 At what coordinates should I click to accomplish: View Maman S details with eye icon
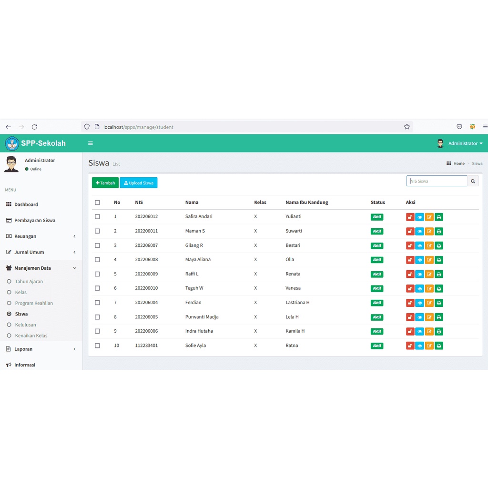point(419,232)
